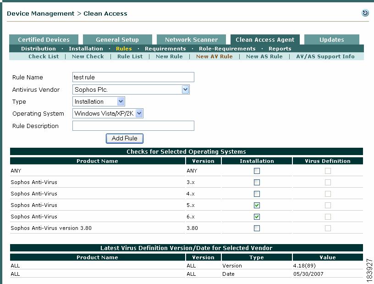
Task: Uncheck Installation for Sophos Anti-Virus 6.x
Action: 257,217
